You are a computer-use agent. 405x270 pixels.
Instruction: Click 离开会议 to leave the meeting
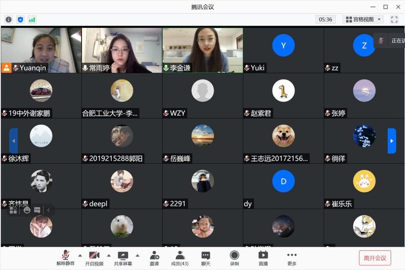(x=375, y=258)
